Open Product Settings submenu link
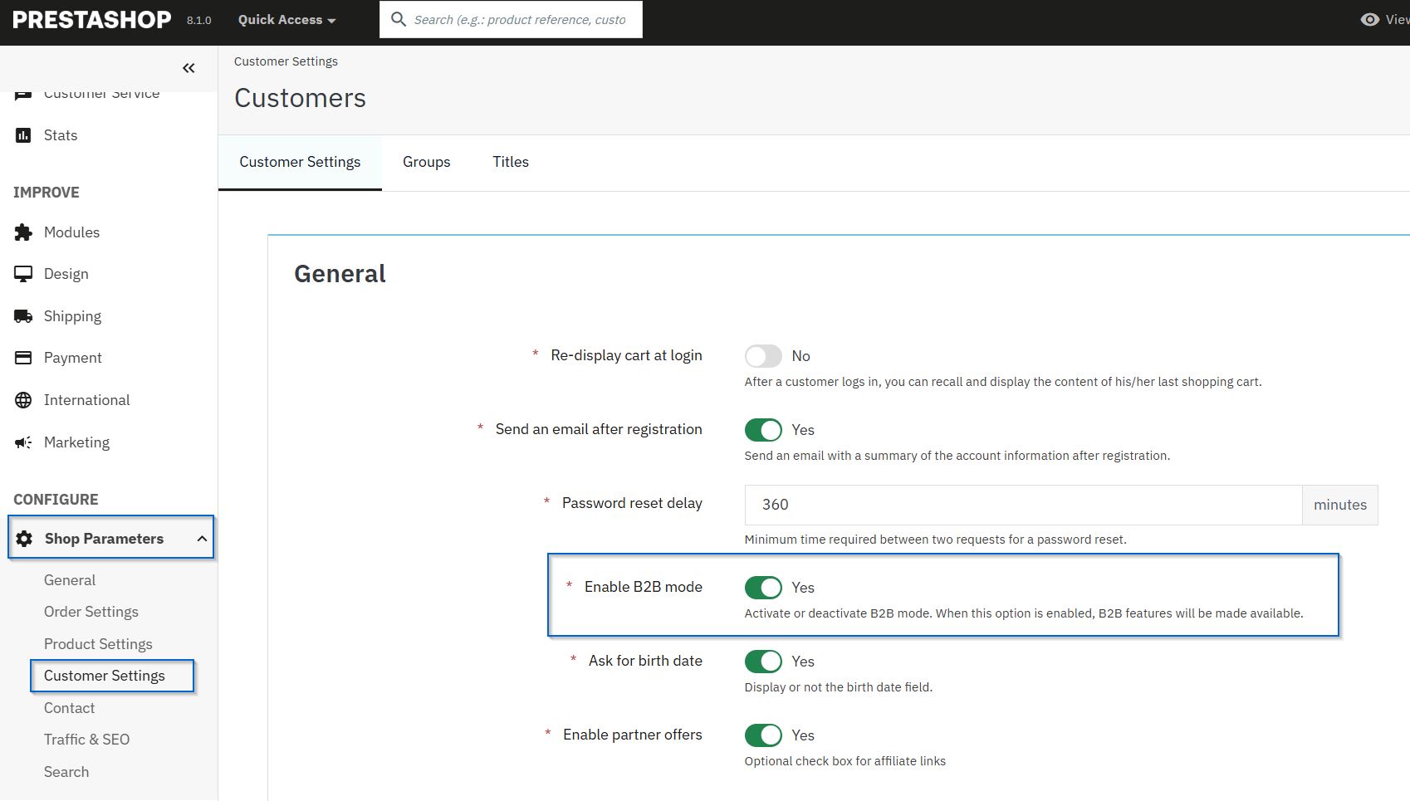The image size is (1410, 801). pyautogui.click(x=98, y=644)
